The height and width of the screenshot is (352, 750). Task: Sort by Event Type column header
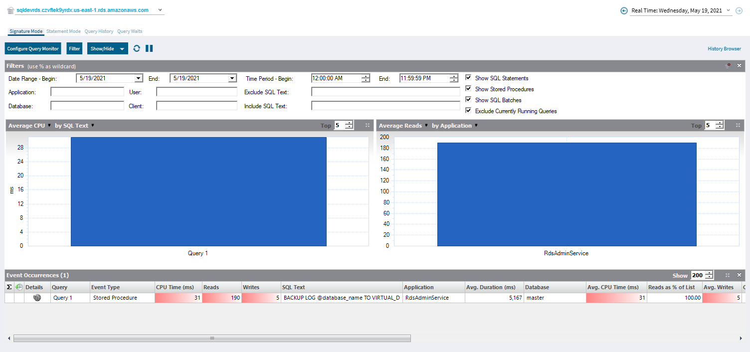click(122, 287)
